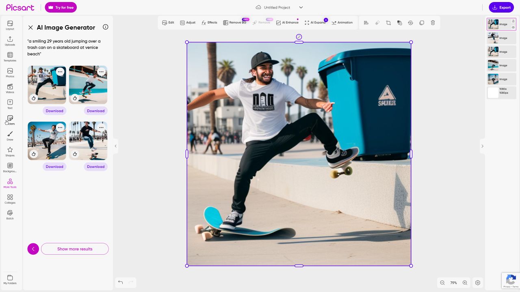Click the crop icon in the top toolbar

(388, 23)
